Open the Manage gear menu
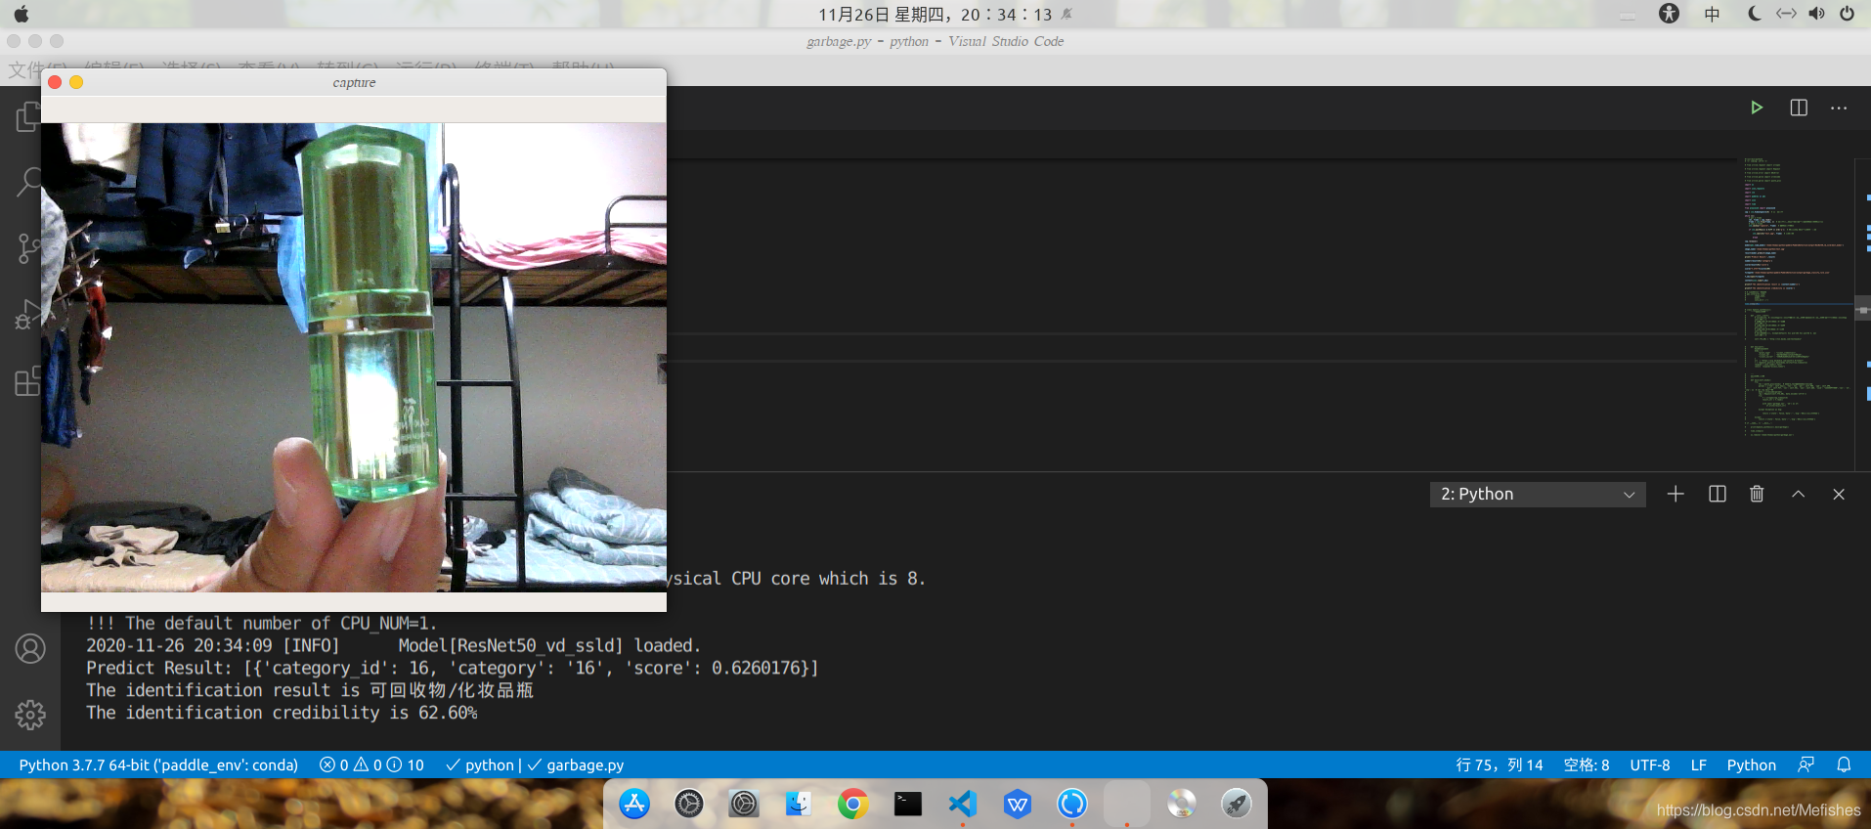Image resolution: width=1871 pixels, height=829 pixels. click(30, 715)
